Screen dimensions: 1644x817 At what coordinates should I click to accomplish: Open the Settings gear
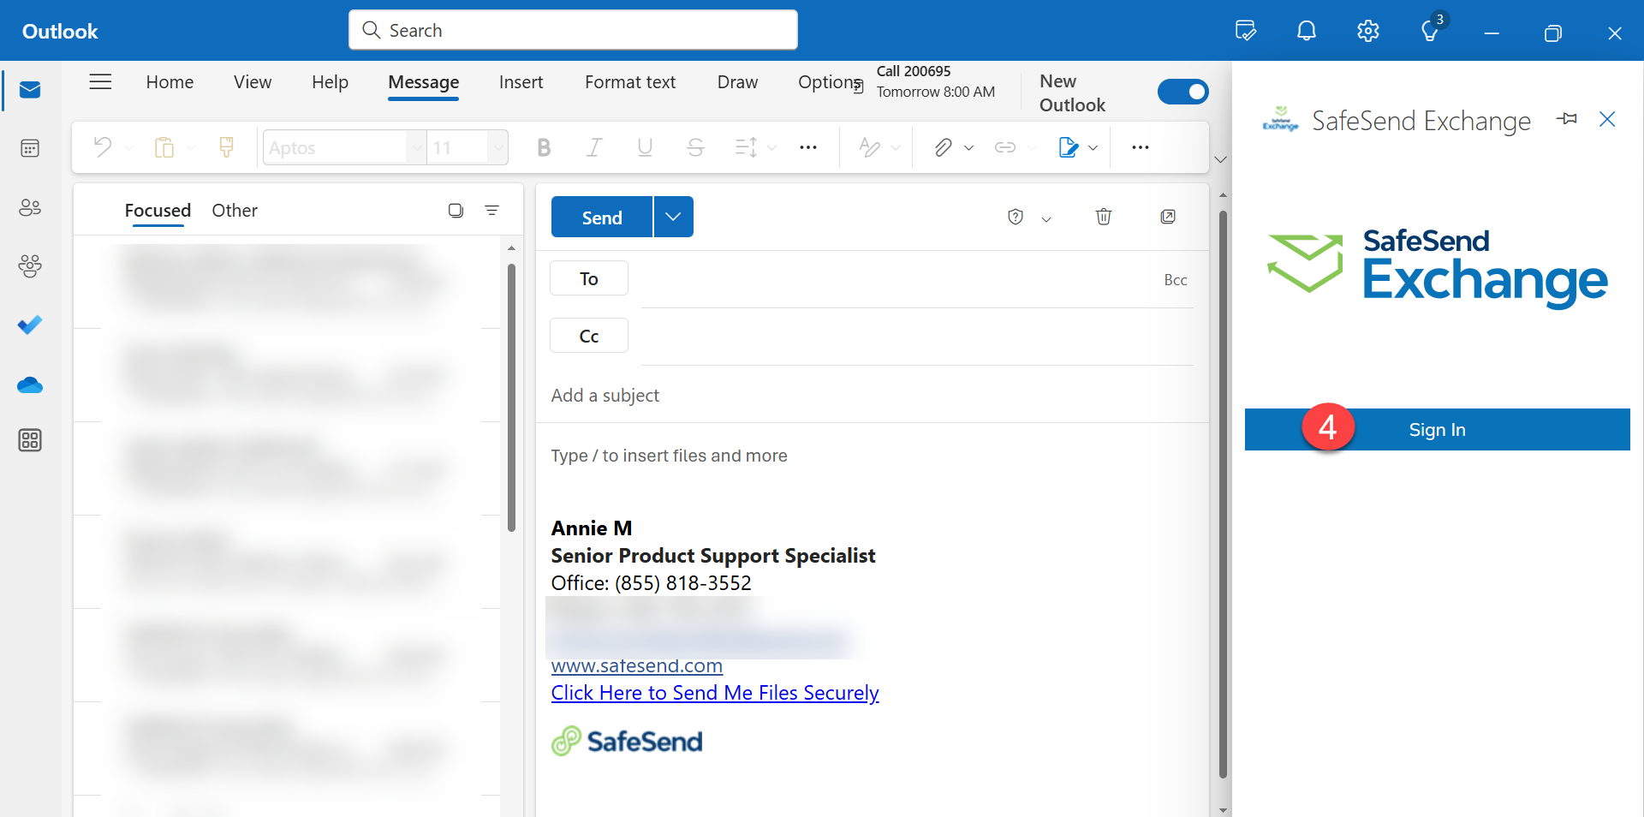point(1368,31)
